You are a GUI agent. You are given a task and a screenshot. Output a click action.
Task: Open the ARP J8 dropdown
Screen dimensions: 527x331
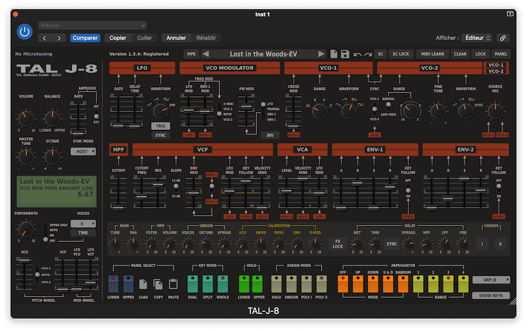tap(491, 280)
